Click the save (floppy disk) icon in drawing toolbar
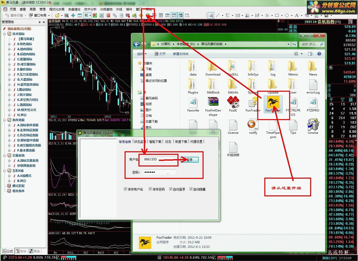Screen dimensions: 358x261 click(x=326, y=15)
